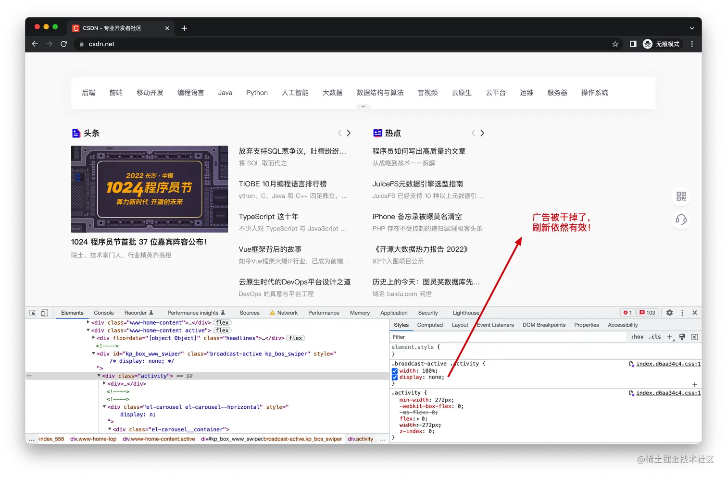Uncheck the width: 100% property checkbox
Image resolution: width=727 pixels, height=477 pixels.
395,371
